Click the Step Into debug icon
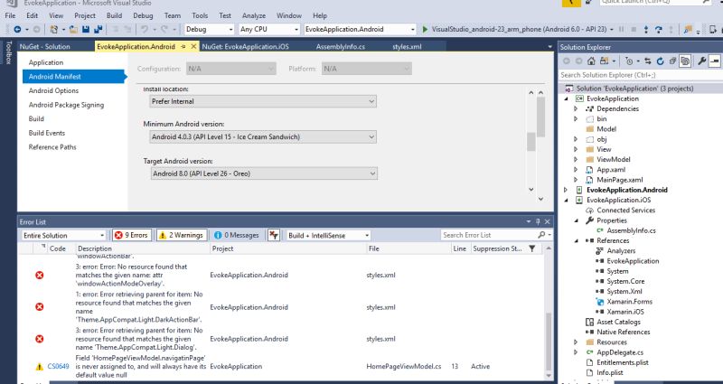The image size is (723, 384). (645, 30)
